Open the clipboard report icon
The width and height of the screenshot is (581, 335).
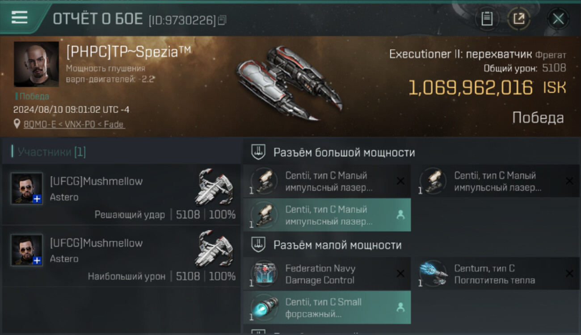click(487, 19)
